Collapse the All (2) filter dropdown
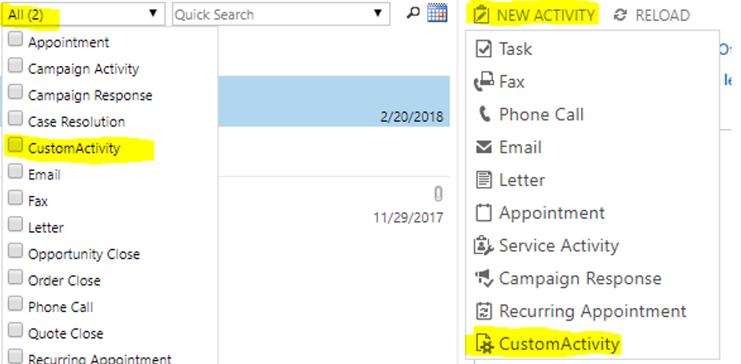Viewport: 741px width, 364px height. coord(152,13)
